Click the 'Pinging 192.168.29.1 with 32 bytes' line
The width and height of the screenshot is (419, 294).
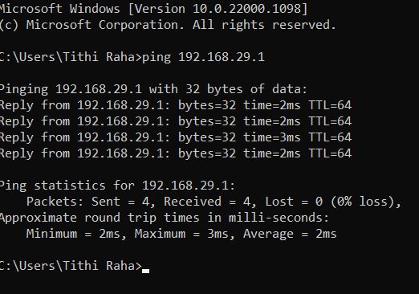coord(153,89)
